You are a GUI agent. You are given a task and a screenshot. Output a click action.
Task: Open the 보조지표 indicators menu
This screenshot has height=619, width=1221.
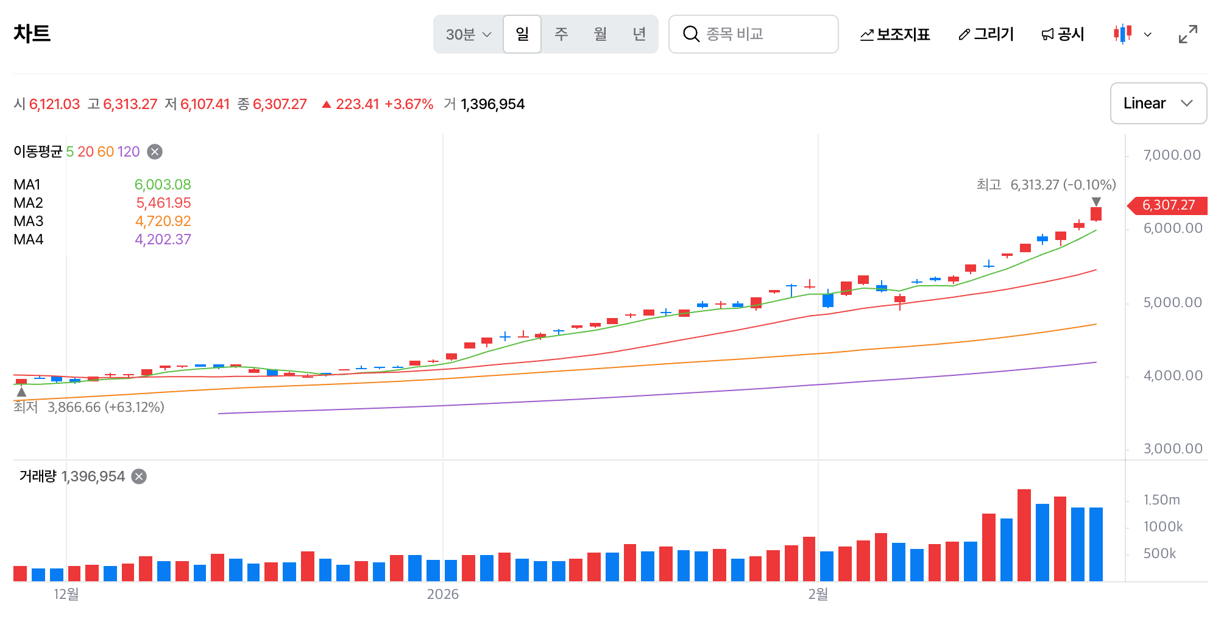(894, 35)
